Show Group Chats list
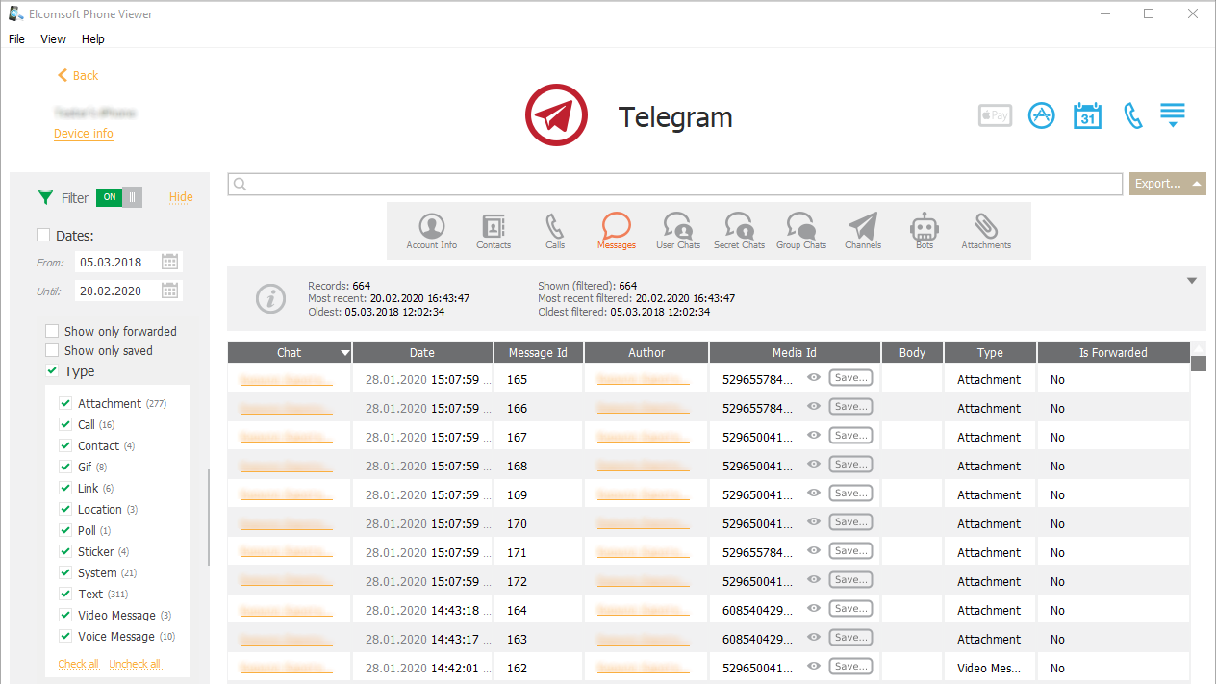The width and height of the screenshot is (1216, 684). click(800, 231)
